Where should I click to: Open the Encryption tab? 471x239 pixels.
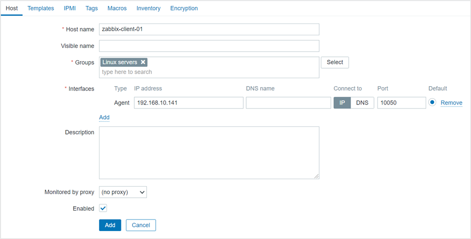(x=184, y=8)
